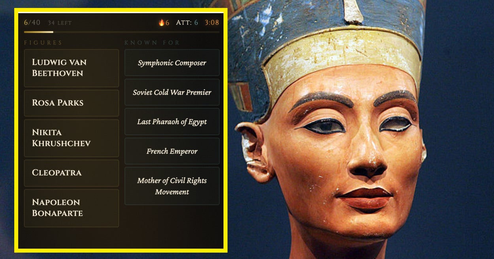Click the Figures column heading
Viewport: 494px width, 259px height.
point(43,43)
